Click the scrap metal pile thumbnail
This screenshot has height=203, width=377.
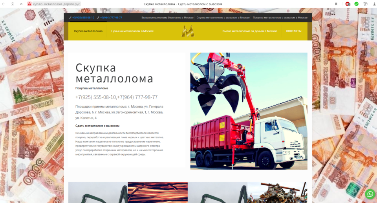(277, 192)
